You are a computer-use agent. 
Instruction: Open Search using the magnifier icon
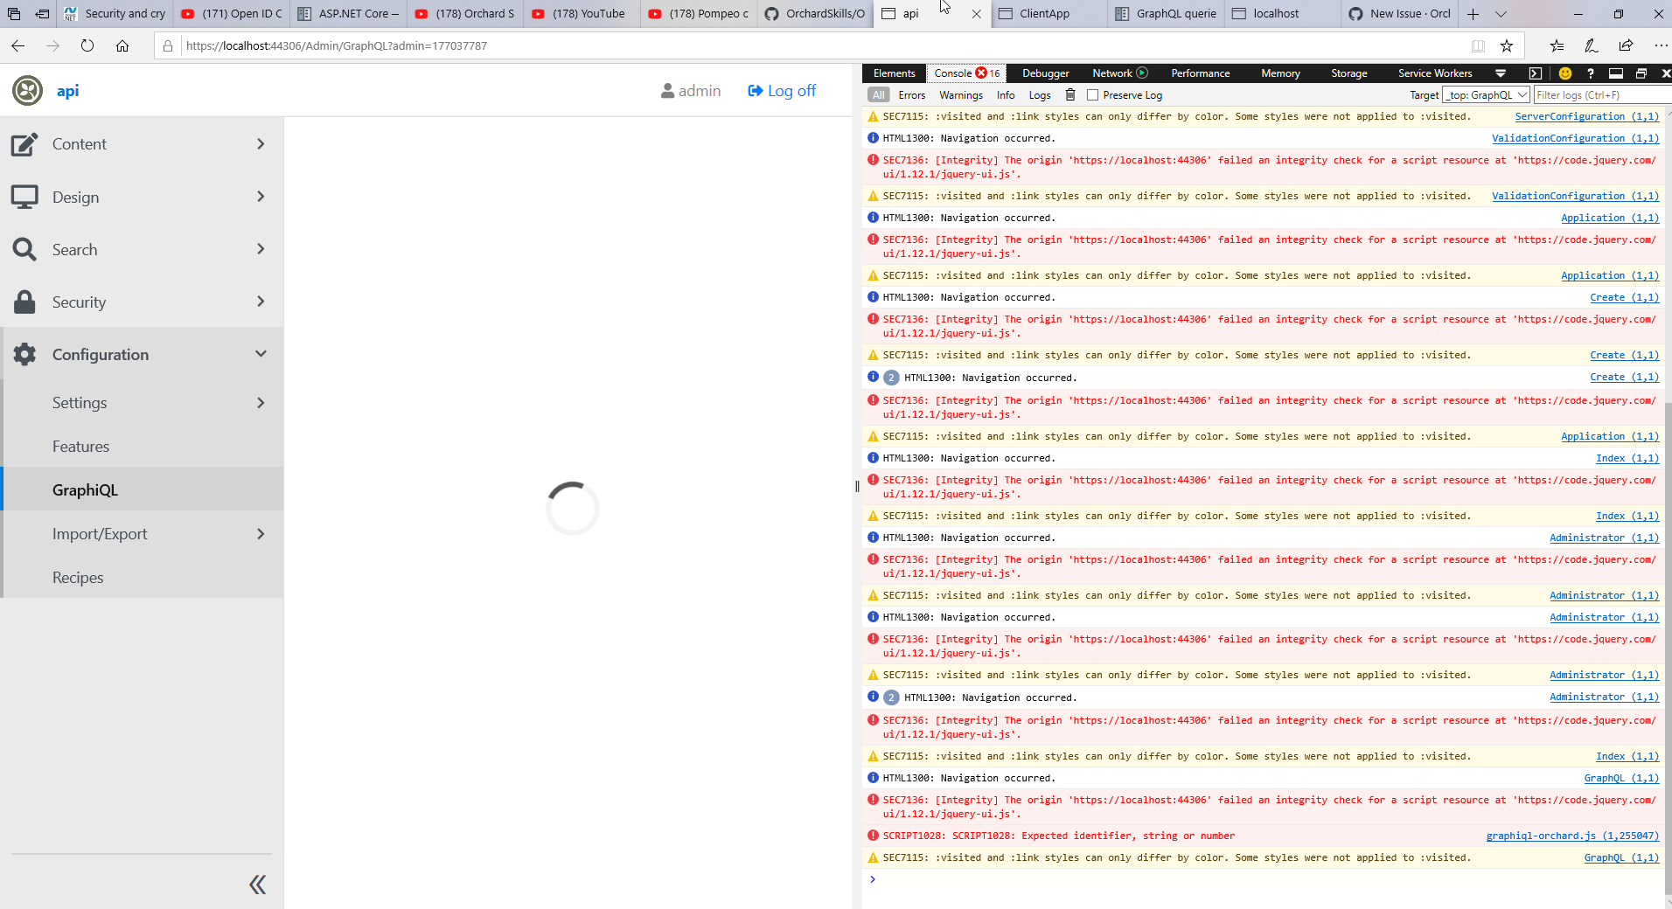tap(25, 249)
